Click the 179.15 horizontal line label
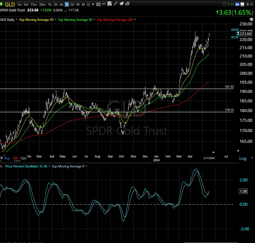The height and width of the screenshot is (243, 255). coord(229,110)
